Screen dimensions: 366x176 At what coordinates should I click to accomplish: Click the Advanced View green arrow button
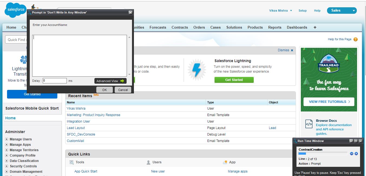pos(110,81)
